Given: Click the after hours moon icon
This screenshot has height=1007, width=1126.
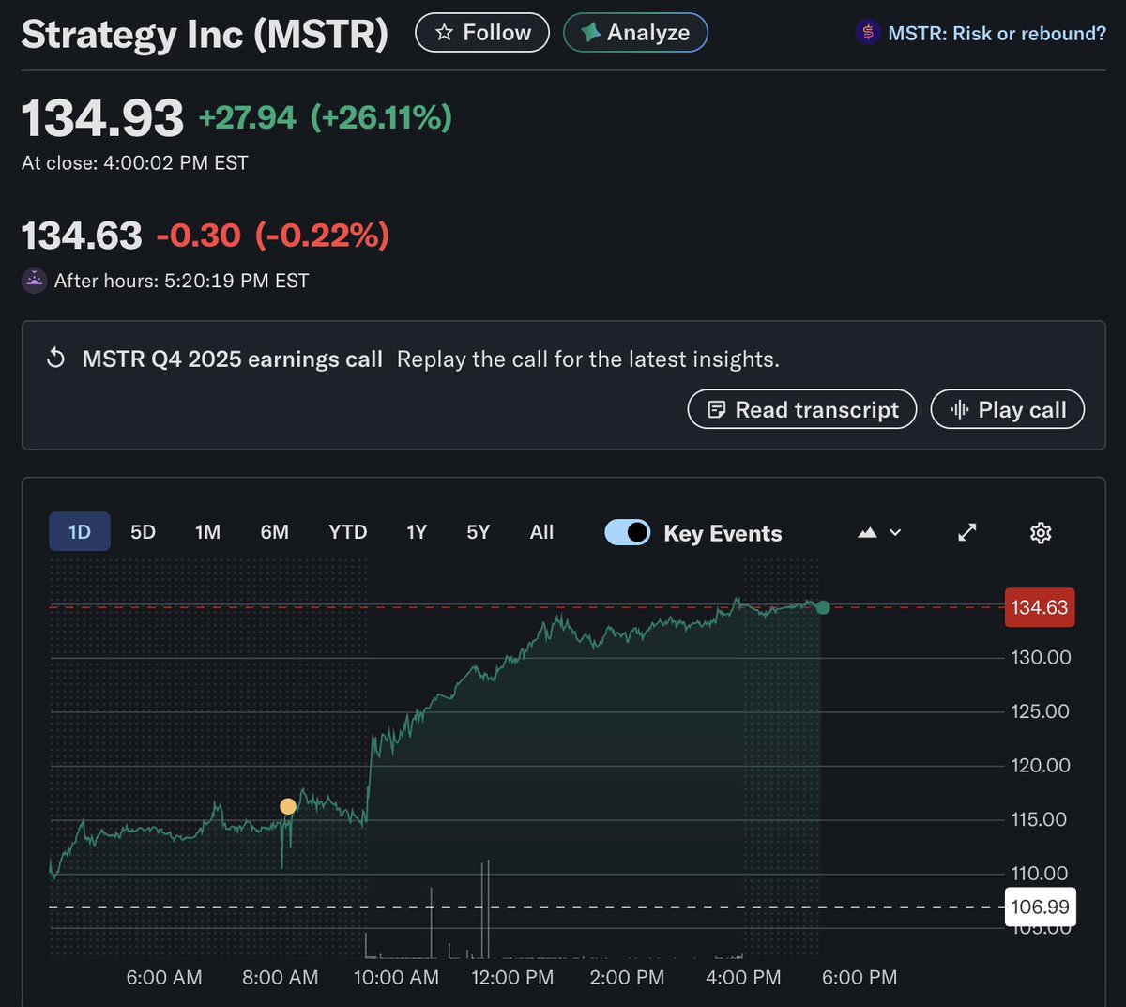Looking at the screenshot, I should 34,281.
